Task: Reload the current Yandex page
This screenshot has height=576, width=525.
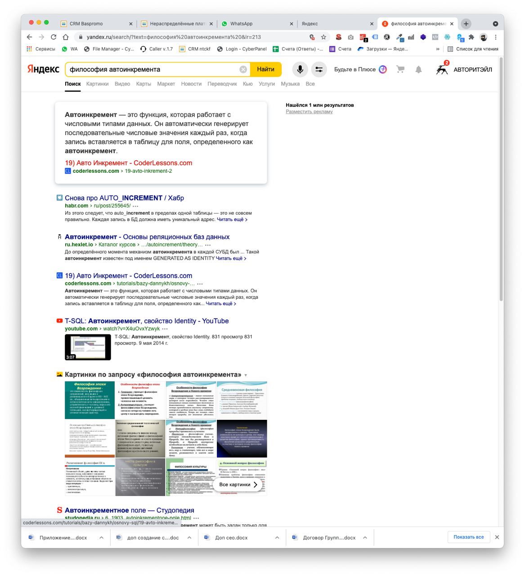Action: pyautogui.click(x=54, y=37)
